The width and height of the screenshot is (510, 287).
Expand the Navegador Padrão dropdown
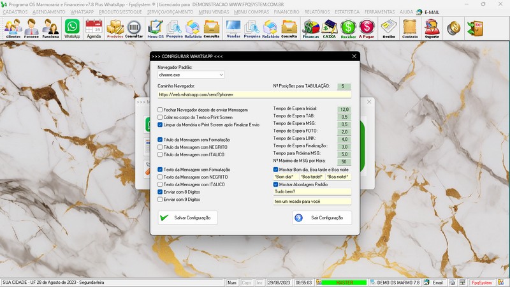221,75
